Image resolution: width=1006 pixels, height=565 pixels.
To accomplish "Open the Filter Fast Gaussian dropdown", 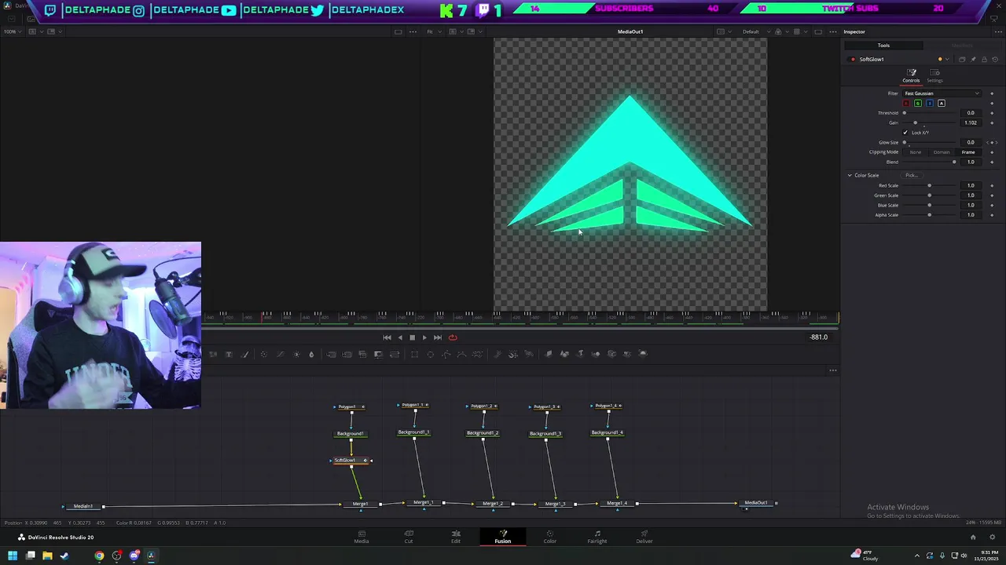I will 942,93.
